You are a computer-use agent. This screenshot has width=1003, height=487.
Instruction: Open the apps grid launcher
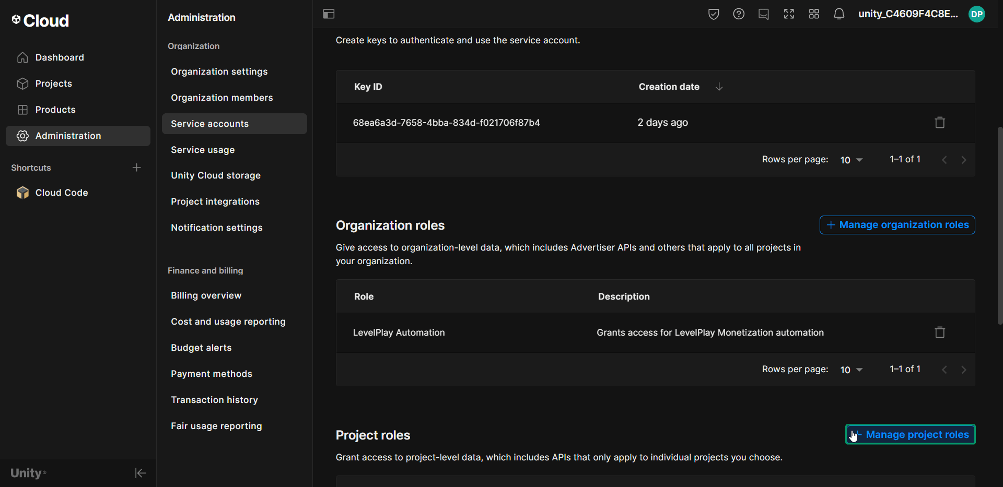click(814, 14)
